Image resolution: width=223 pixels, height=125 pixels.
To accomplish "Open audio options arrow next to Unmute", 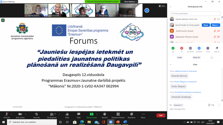I will (11, 114).
